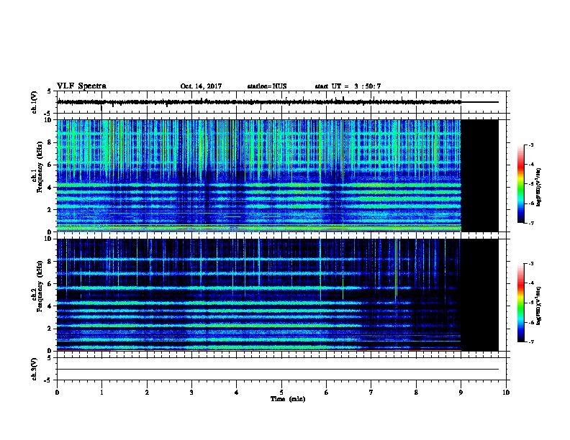This screenshot has width=570, height=440.
Task: Click the ch.1 color bar log(PSD) unit label
Action: 538,187
